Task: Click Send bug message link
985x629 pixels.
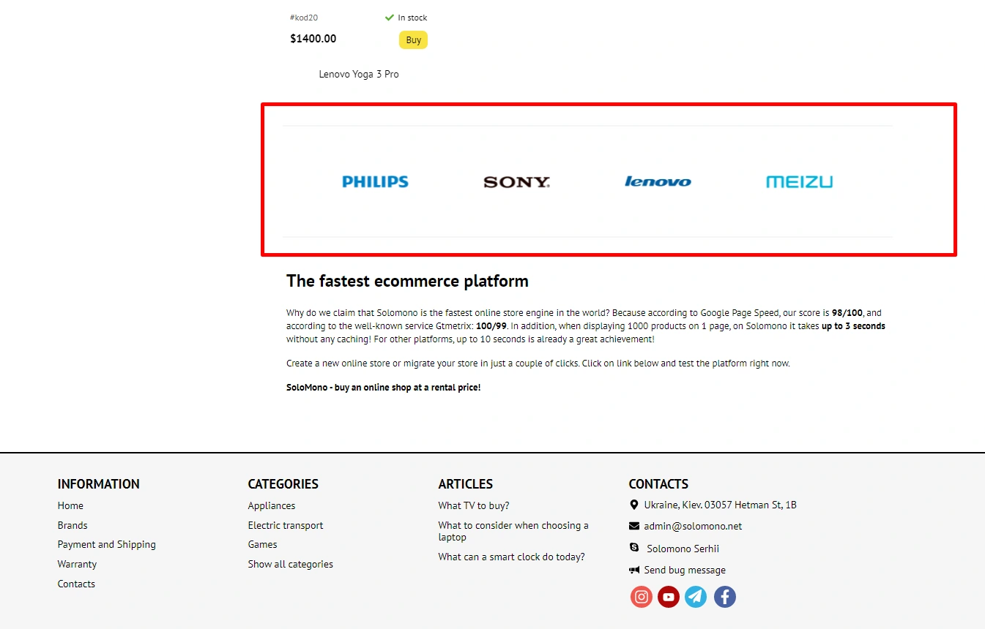Action: (685, 570)
